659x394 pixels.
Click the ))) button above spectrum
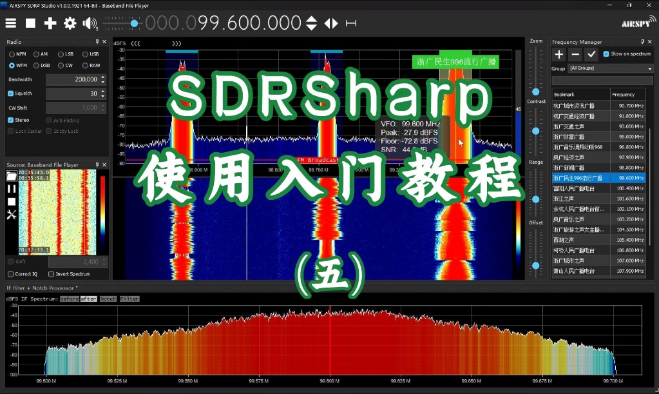tap(177, 43)
